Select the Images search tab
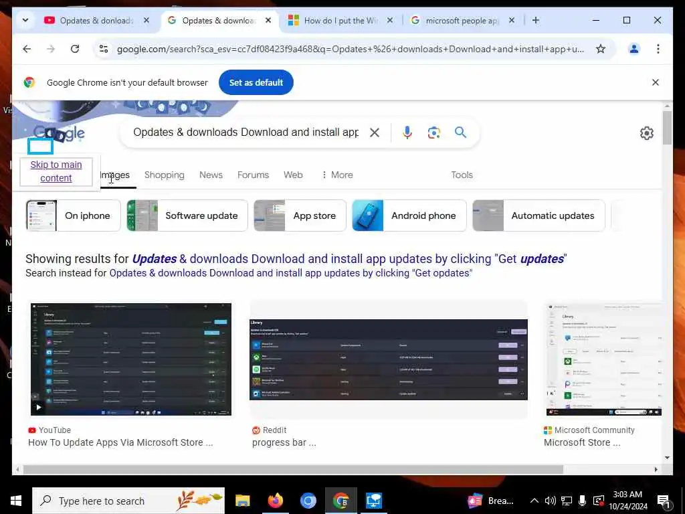The width and height of the screenshot is (685, 514). 115,175
